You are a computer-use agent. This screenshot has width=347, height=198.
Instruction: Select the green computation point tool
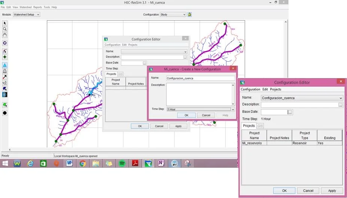pyautogui.click(x=4, y=57)
